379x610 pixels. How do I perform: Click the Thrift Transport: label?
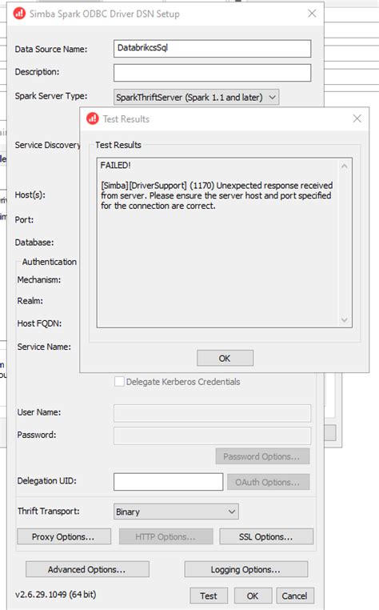(48, 512)
